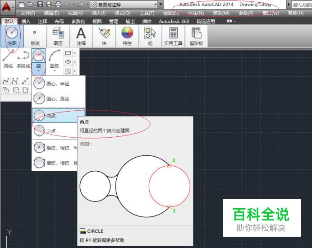This screenshot has width=312, height=248.
Task: Expand the rectangle tool dropdown arrow
Action: pos(74,53)
